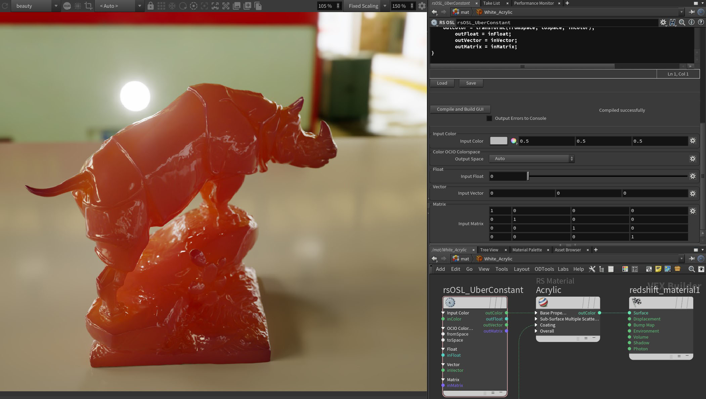Switch to the Material Palette tab
The height and width of the screenshot is (399, 706).
527,250
